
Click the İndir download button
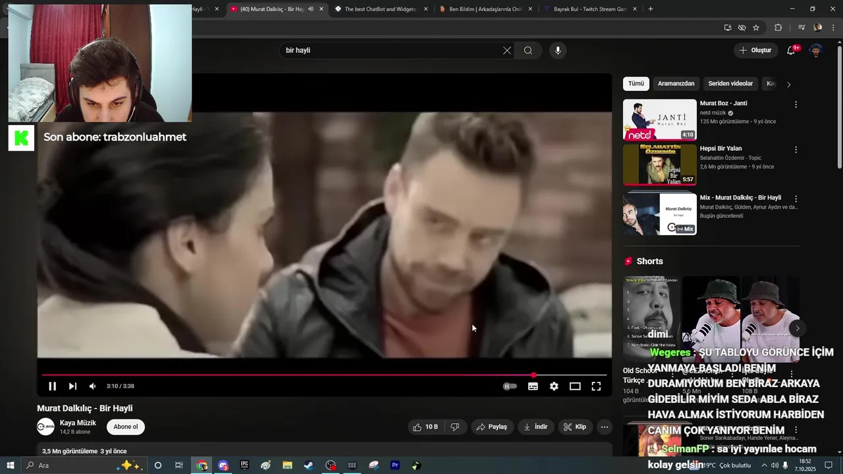tap(535, 427)
